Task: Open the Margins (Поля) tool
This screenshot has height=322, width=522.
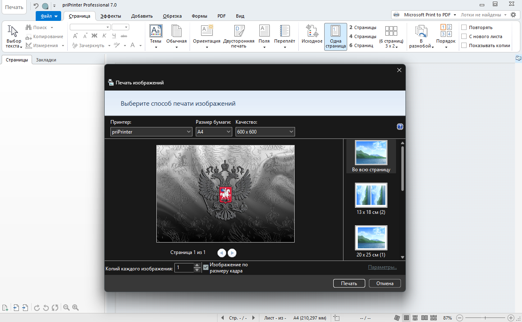Action: (x=264, y=36)
